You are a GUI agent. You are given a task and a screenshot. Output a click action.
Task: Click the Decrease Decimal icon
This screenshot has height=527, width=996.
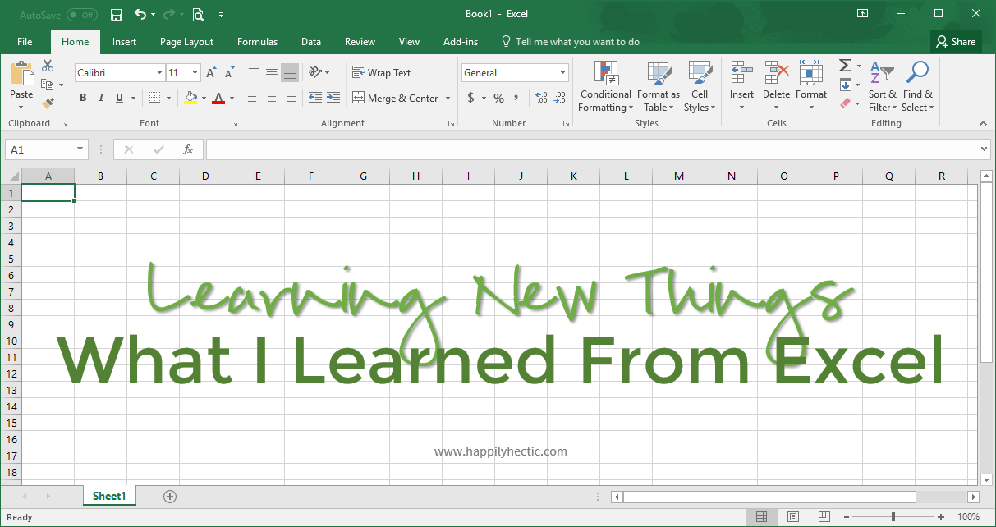point(560,98)
